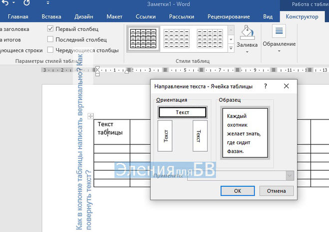This screenshot has height=232, width=329.
Task: Switch to the Вставка tab
Action: pyautogui.click(x=51, y=16)
